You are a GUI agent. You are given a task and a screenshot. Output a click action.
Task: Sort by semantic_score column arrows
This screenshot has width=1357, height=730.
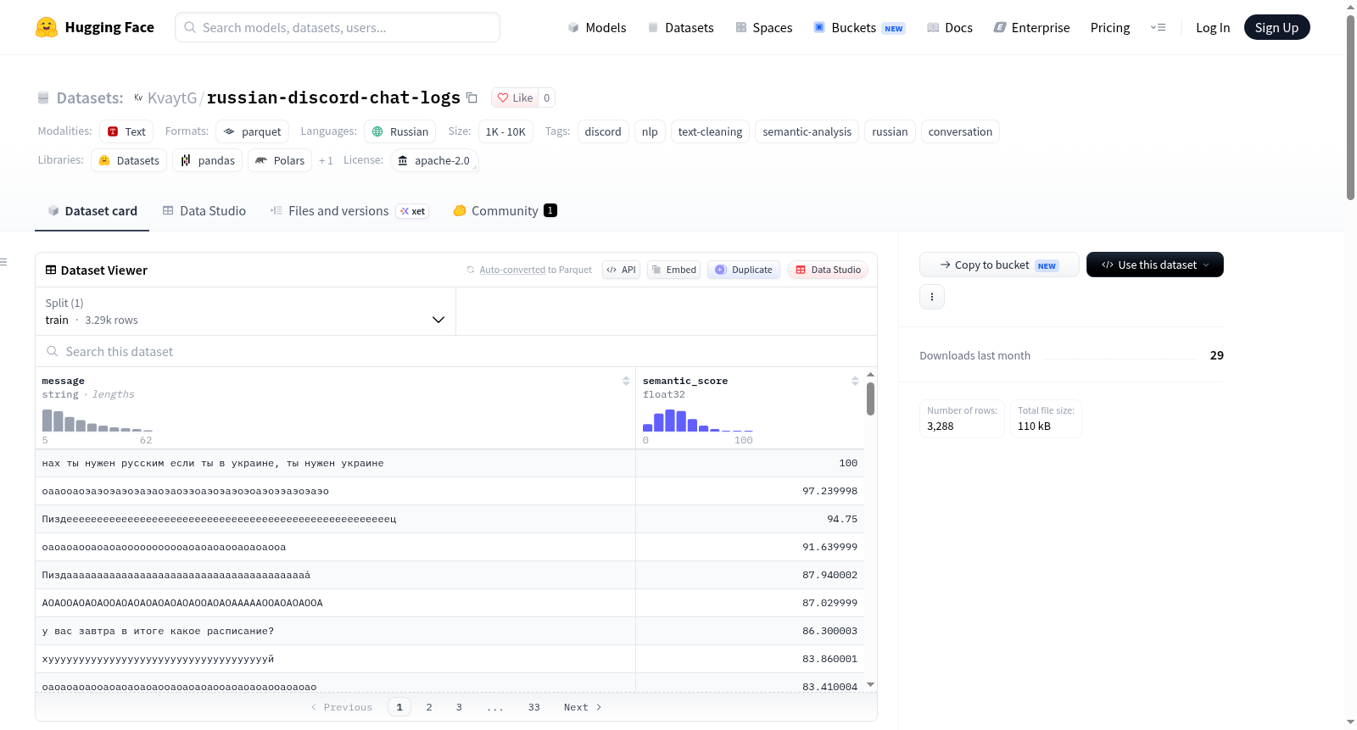pyautogui.click(x=855, y=381)
